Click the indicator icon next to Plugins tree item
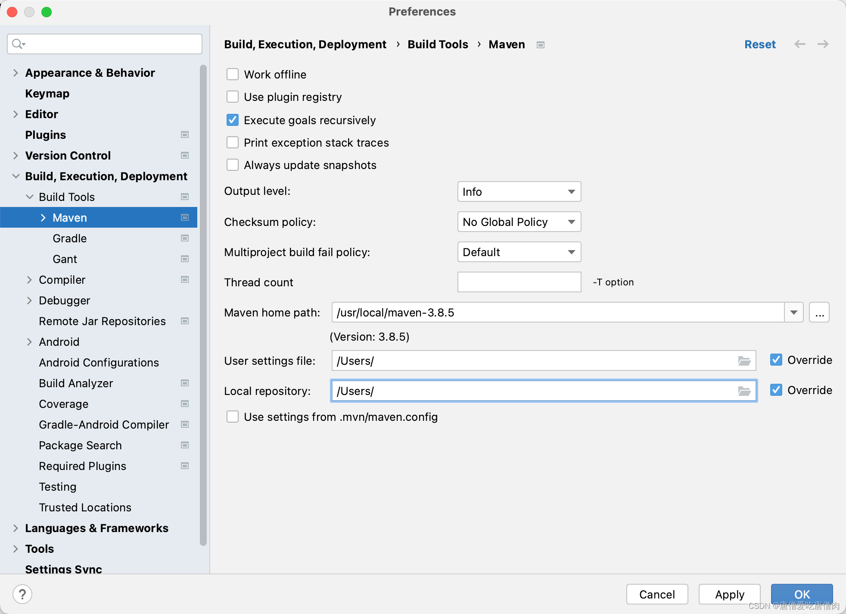This screenshot has width=846, height=614. tap(184, 135)
